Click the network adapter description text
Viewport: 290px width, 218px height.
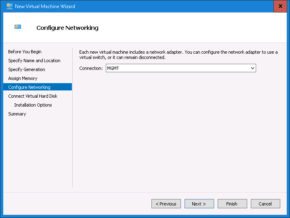pos(178,55)
